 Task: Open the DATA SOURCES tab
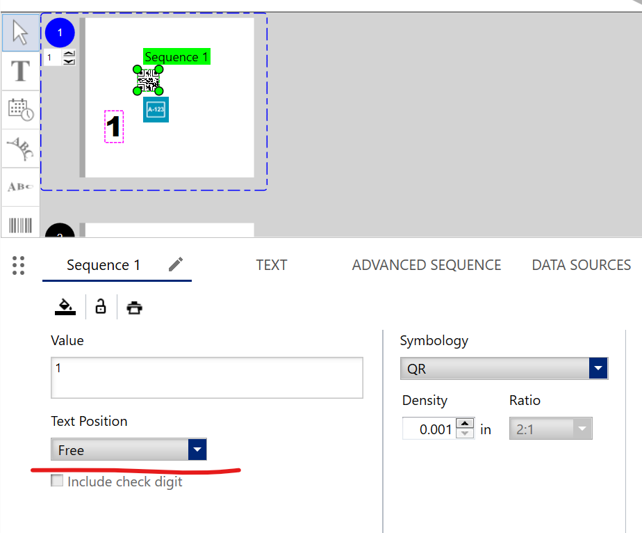pyautogui.click(x=581, y=265)
